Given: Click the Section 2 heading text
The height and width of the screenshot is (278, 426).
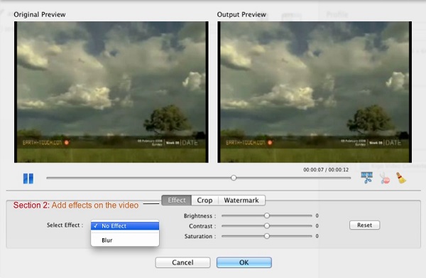Looking at the screenshot, I should pos(76,205).
